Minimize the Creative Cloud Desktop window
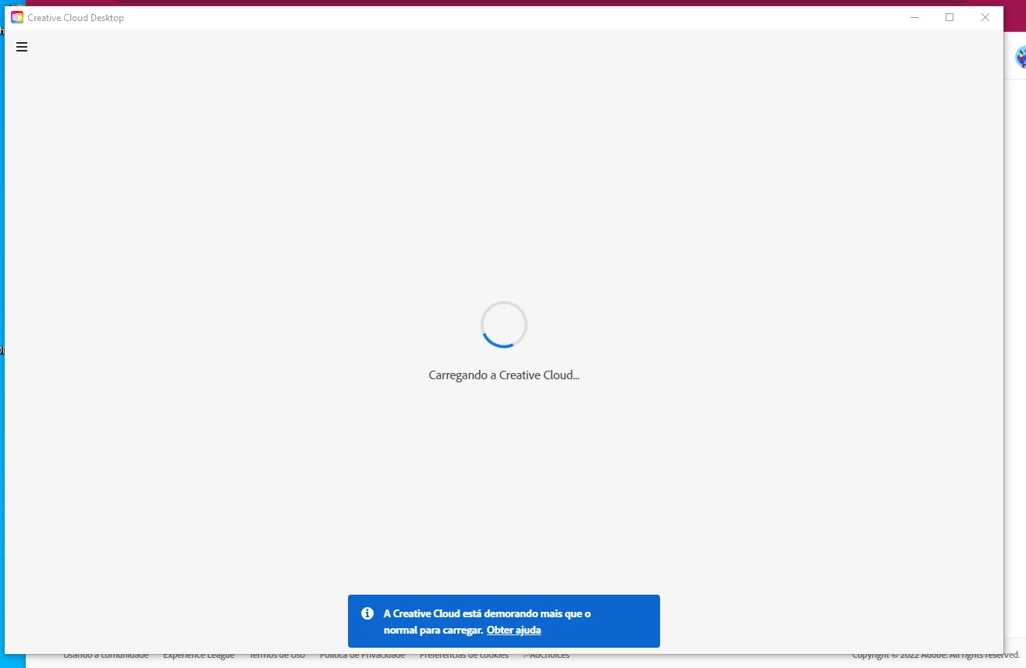 pyautogui.click(x=914, y=17)
